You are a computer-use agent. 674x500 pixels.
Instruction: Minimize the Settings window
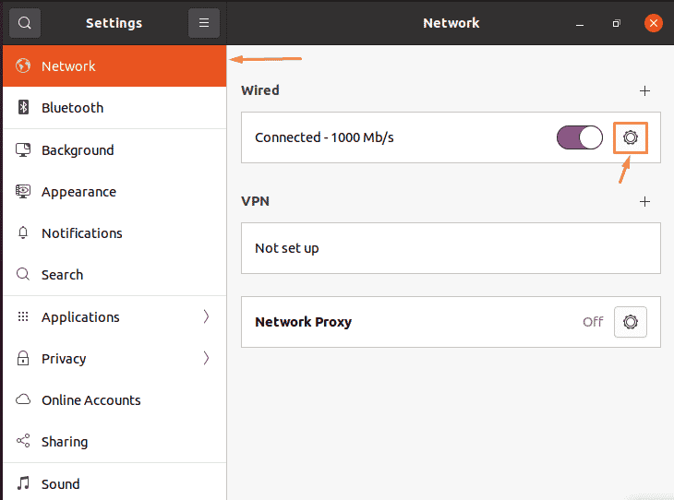tap(580, 23)
